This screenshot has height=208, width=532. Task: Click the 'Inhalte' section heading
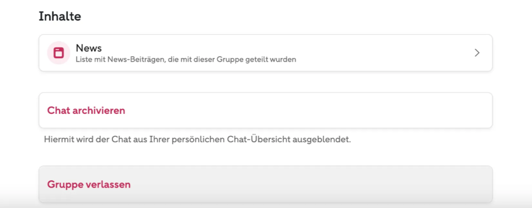pos(60,16)
